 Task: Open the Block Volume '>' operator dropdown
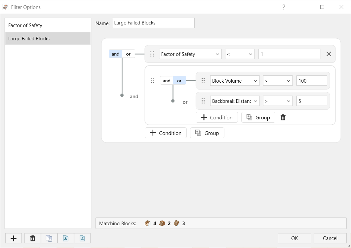click(x=278, y=81)
